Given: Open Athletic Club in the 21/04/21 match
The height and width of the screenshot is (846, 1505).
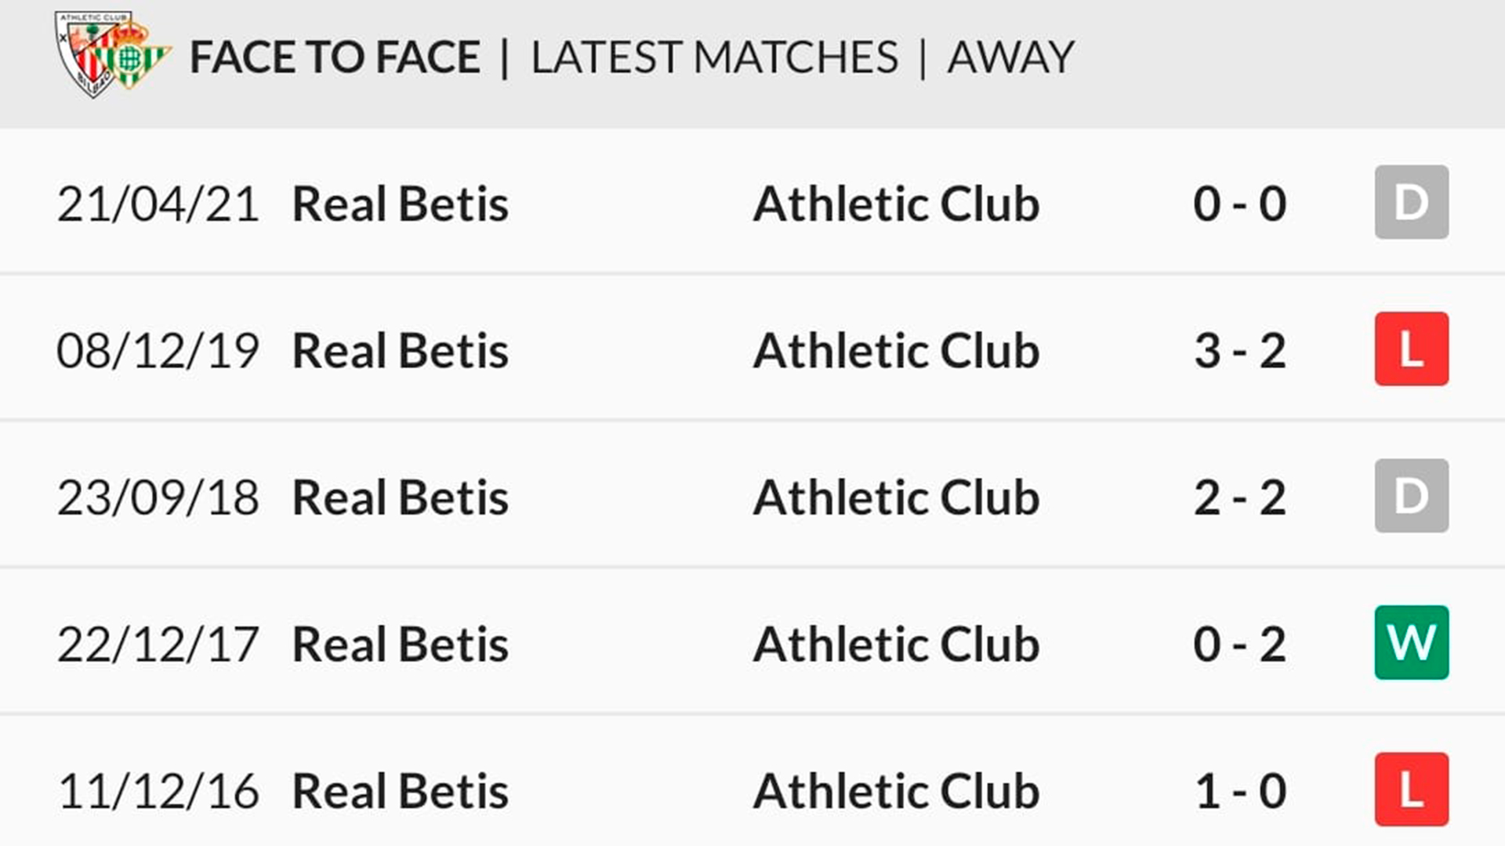Looking at the screenshot, I should click(x=896, y=204).
